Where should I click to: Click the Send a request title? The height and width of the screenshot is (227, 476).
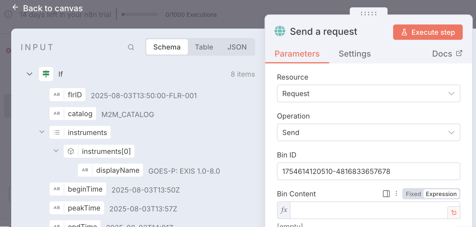324,32
